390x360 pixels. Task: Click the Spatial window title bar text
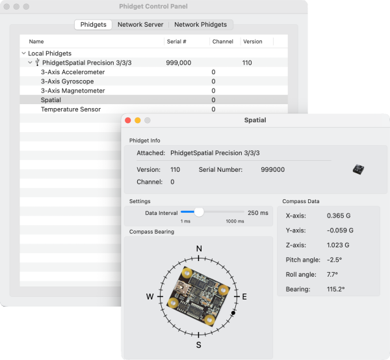click(x=255, y=120)
